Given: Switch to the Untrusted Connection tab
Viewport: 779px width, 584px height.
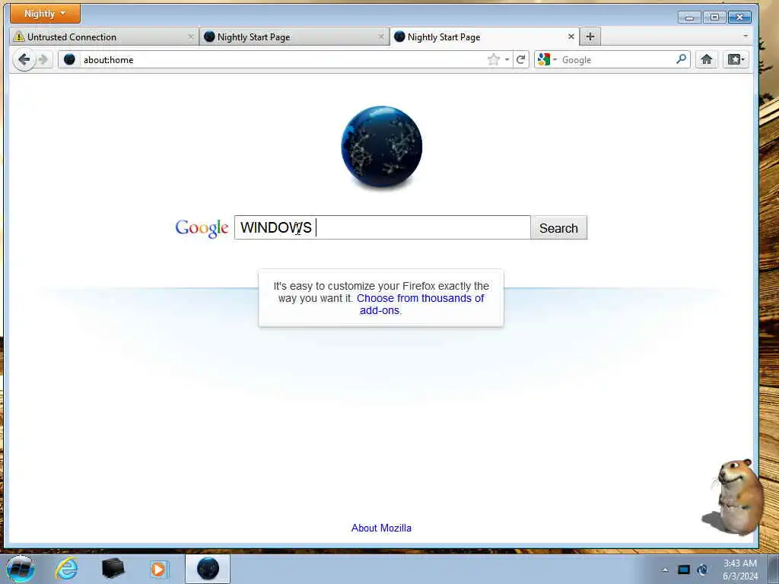Looking at the screenshot, I should [103, 36].
